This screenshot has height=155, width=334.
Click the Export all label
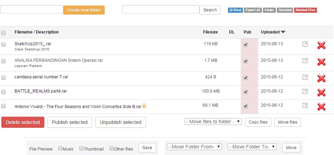click(x=253, y=10)
